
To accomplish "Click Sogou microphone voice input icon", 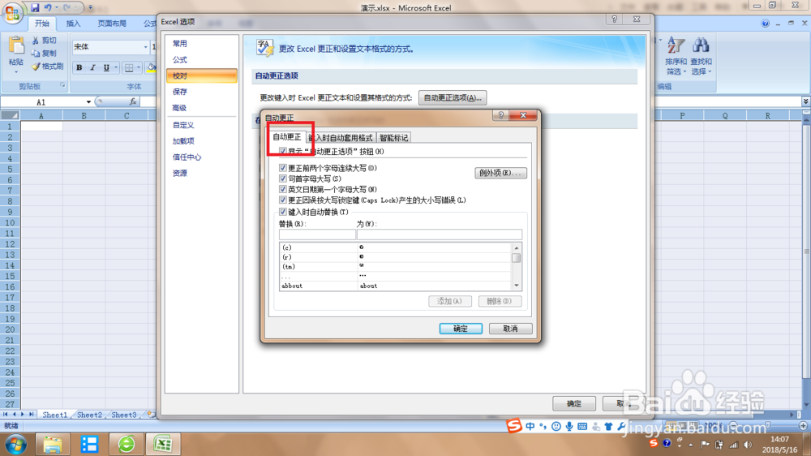I will (x=569, y=427).
